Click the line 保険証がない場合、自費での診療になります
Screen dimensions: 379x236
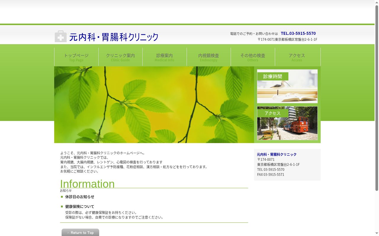point(114,217)
